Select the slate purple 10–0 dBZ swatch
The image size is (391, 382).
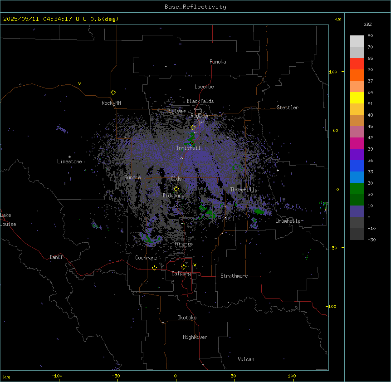[x=357, y=211]
